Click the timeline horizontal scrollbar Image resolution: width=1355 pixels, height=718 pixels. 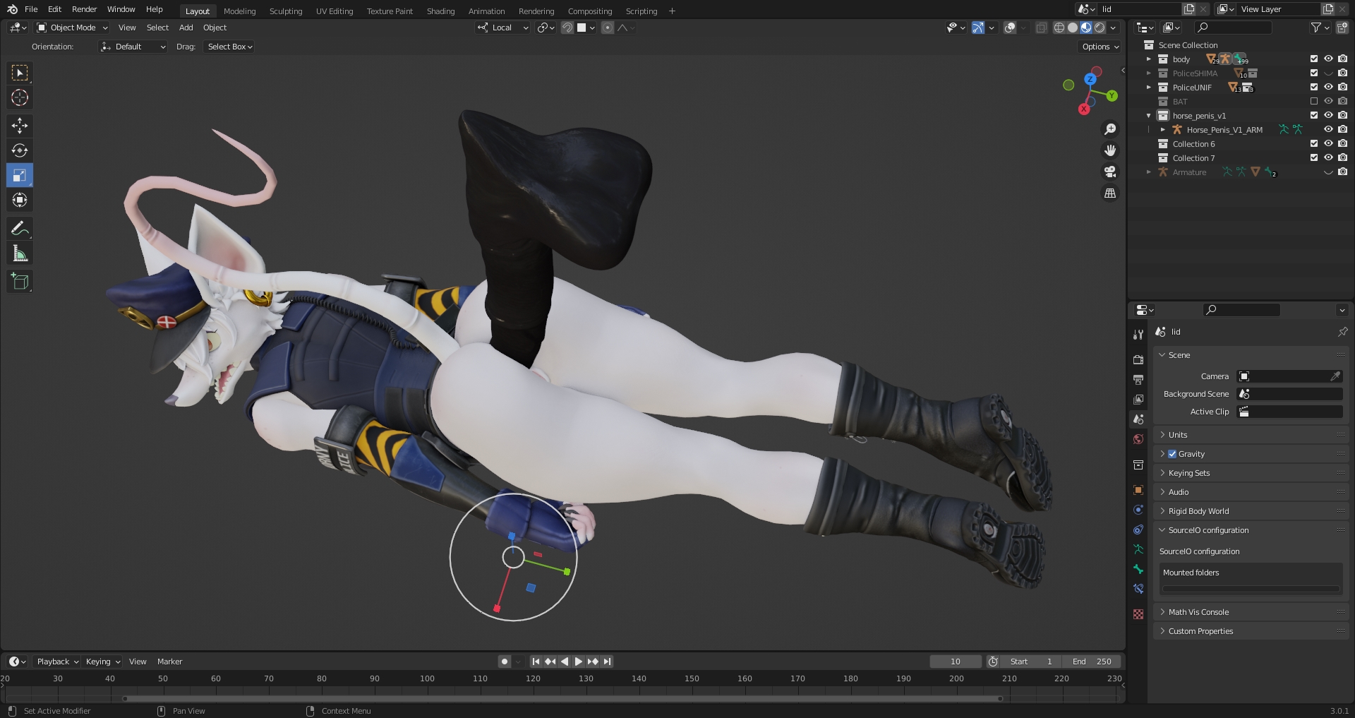pyautogui.click(x=562, y=699)
